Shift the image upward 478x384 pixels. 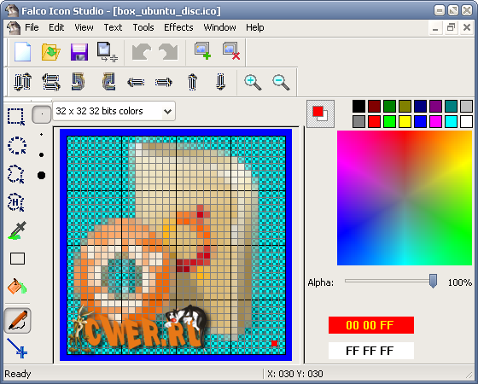192,82
